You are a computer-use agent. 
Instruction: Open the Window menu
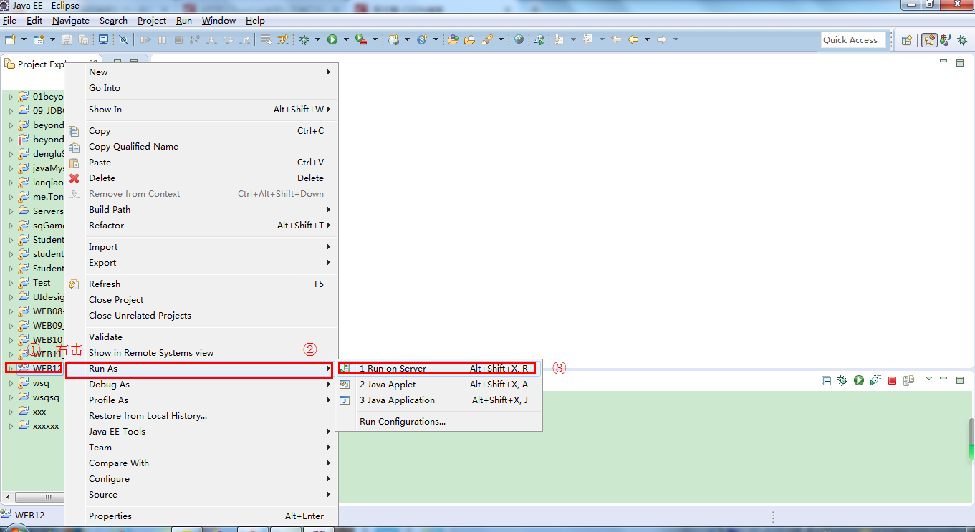point(218,21)
